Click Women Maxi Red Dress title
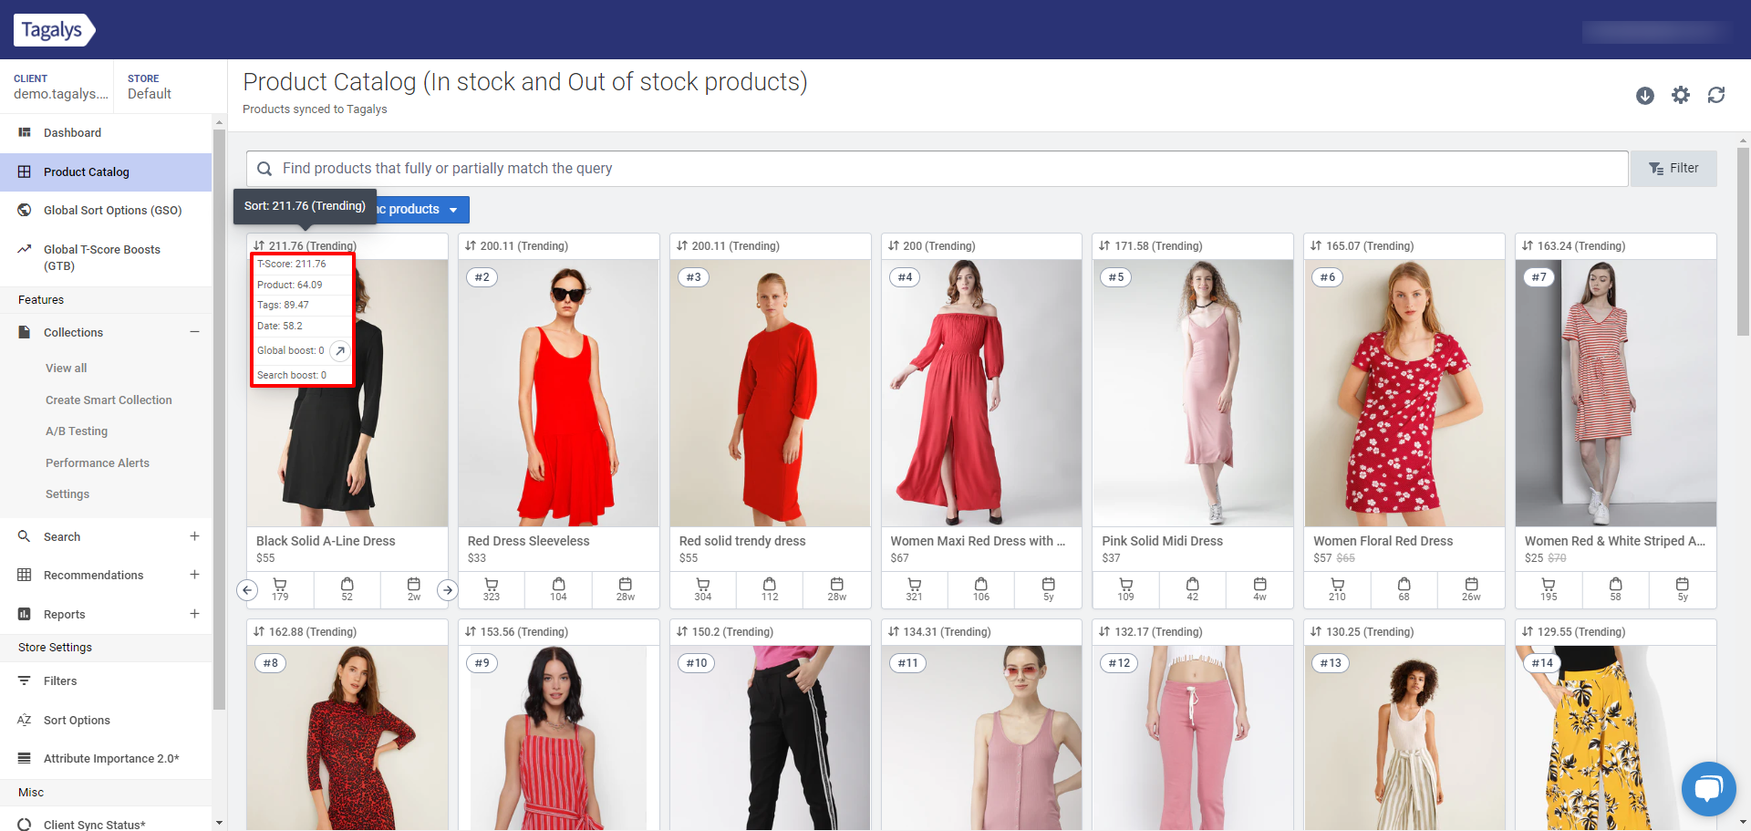1751x831 pixels. pyautogui.click(x=978, y=541)
